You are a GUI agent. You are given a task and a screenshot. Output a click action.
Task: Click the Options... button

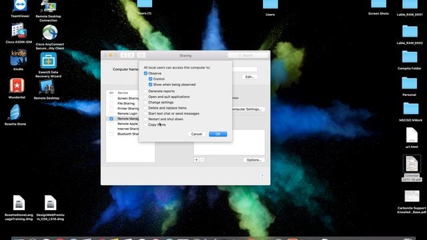point(254,160)
